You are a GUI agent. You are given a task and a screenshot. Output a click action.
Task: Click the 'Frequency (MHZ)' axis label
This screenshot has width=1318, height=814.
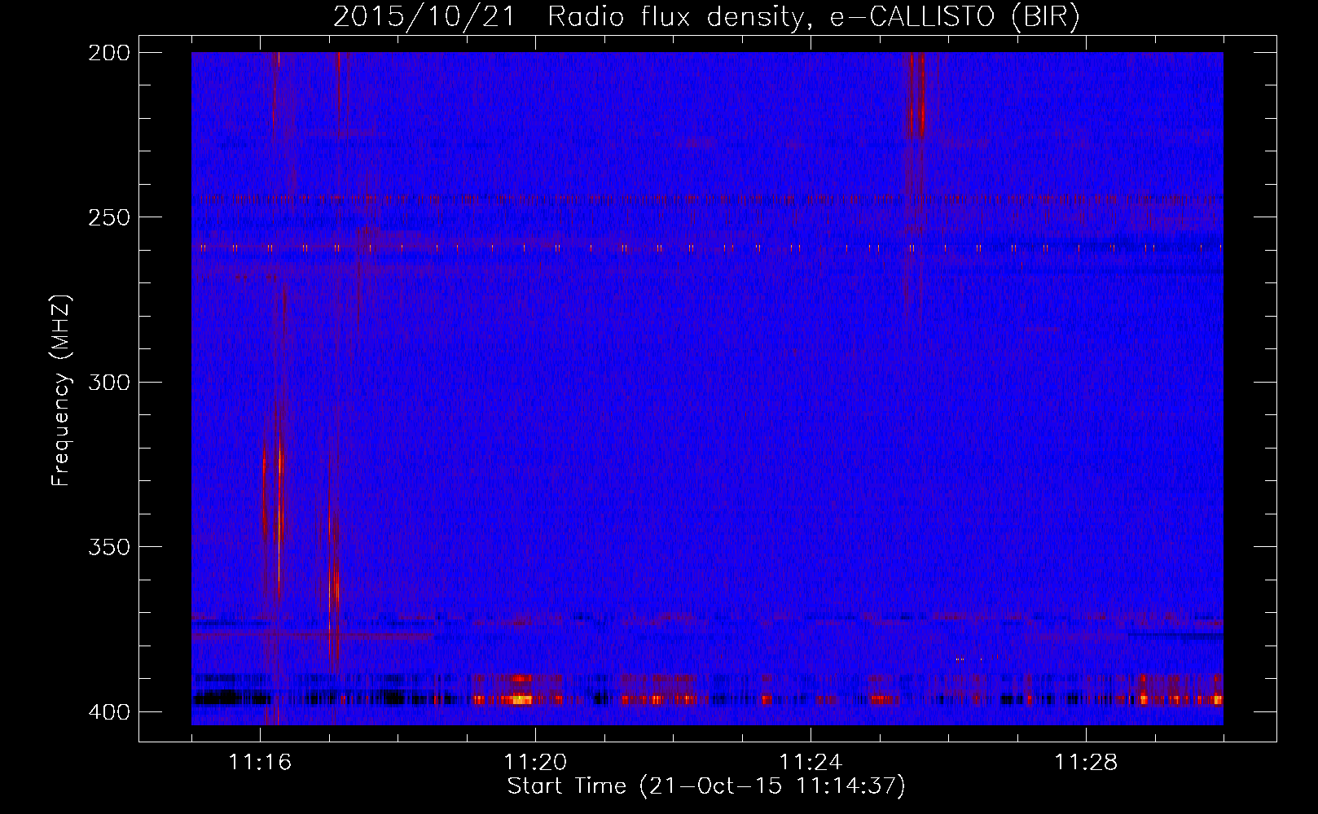tap(61, 391)
